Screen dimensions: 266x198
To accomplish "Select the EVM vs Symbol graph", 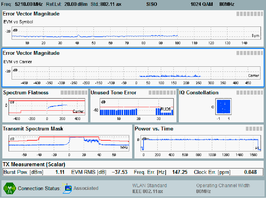I will (x=136, y=33).
